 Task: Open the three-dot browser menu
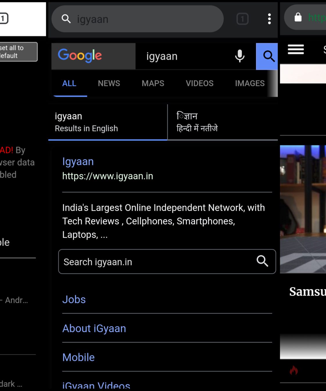pyautogui.click(x=269, y=19)
